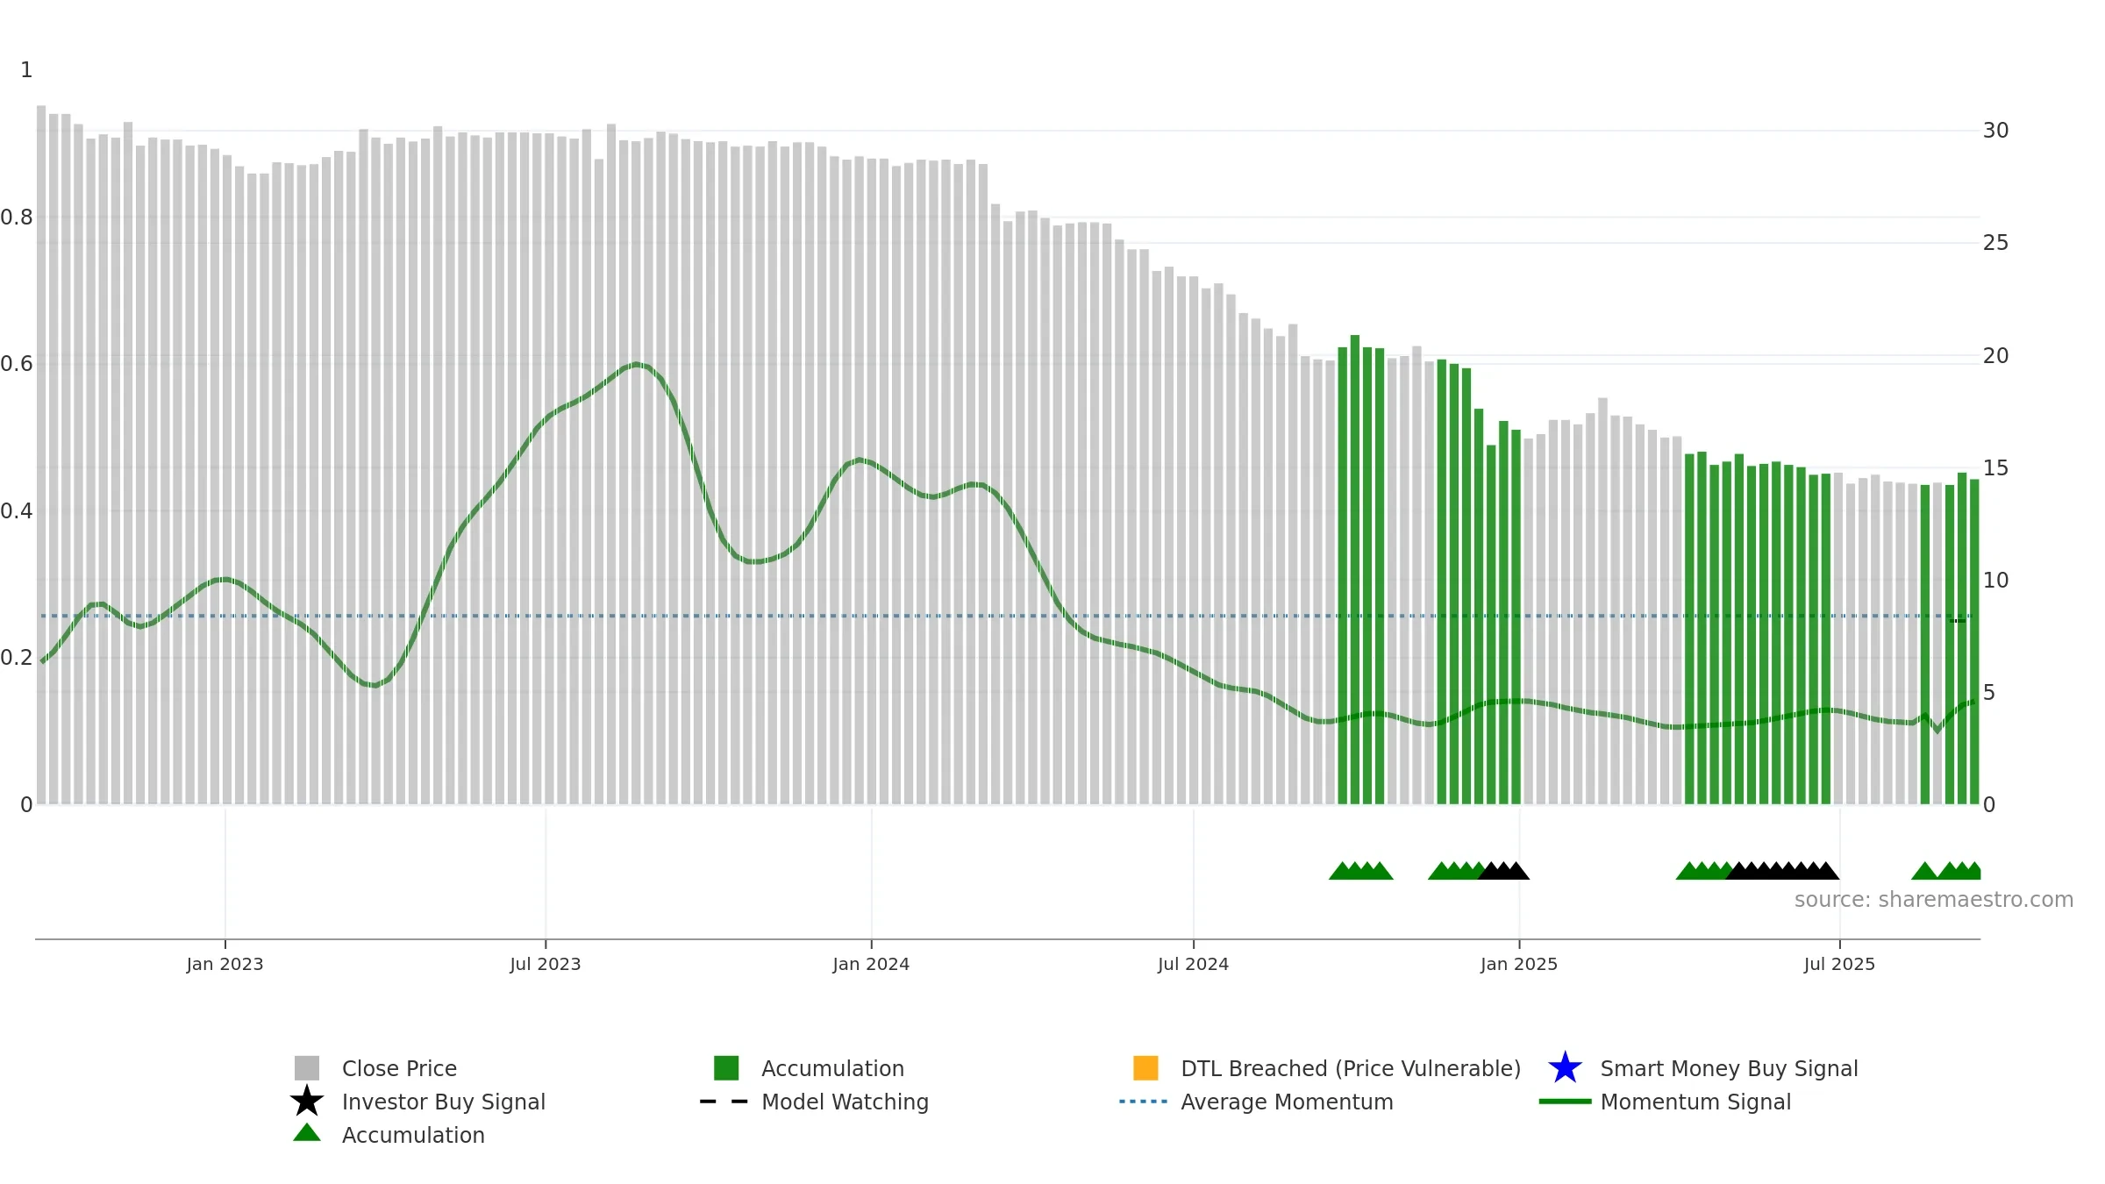The image size is (2105, 1184).
Task: Click the gray Close Price legend square
Action: click(x=307, y=1067)
